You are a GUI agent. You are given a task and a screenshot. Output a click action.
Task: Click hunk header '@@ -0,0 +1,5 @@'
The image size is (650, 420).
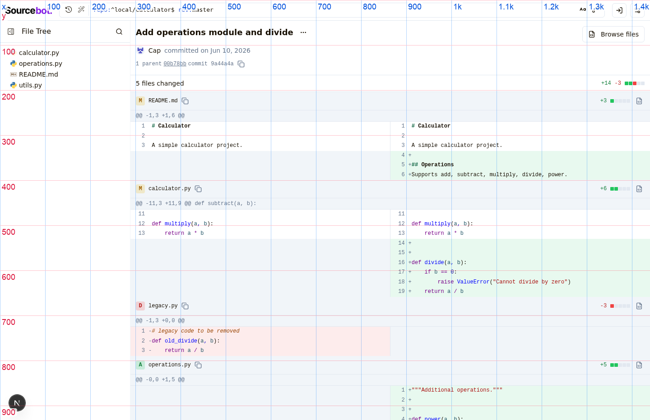160,380
